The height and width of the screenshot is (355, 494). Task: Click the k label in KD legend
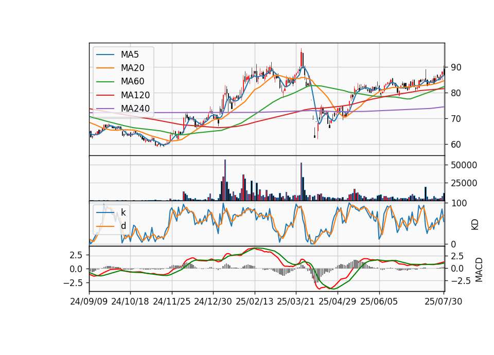123,212
